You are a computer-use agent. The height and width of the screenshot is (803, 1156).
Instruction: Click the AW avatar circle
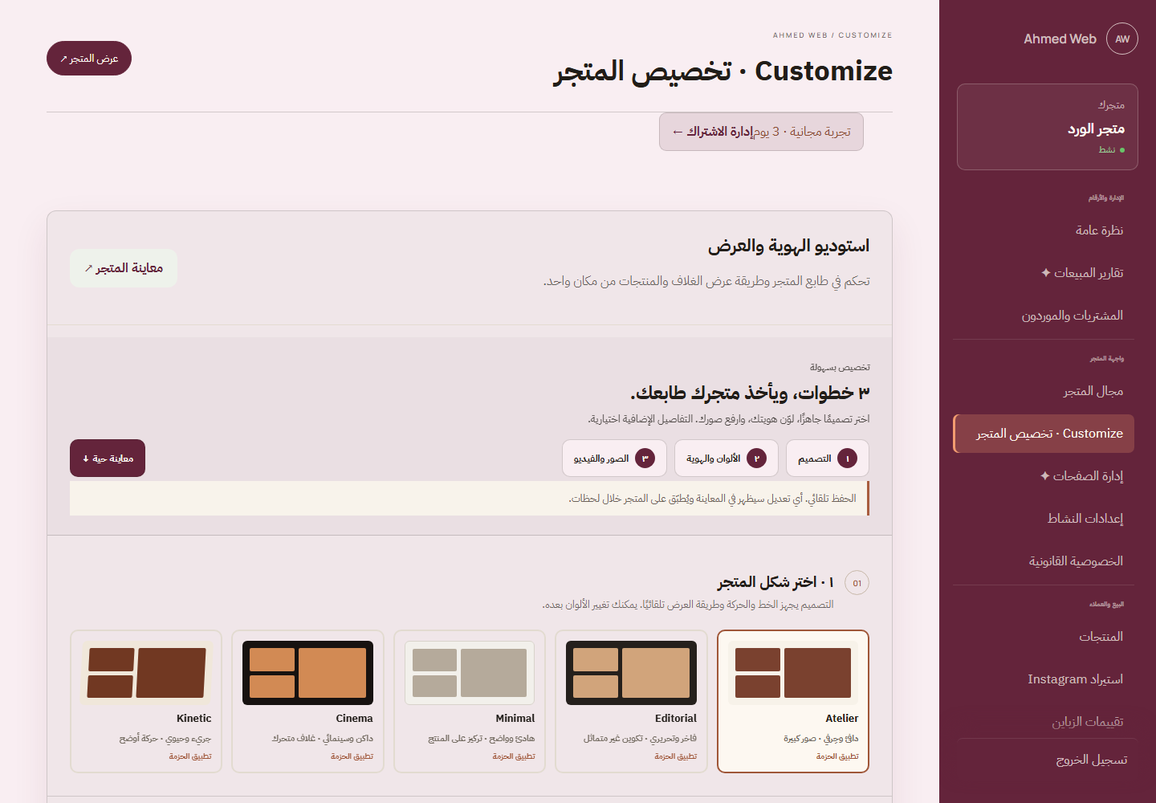(x=1122, y=39)
